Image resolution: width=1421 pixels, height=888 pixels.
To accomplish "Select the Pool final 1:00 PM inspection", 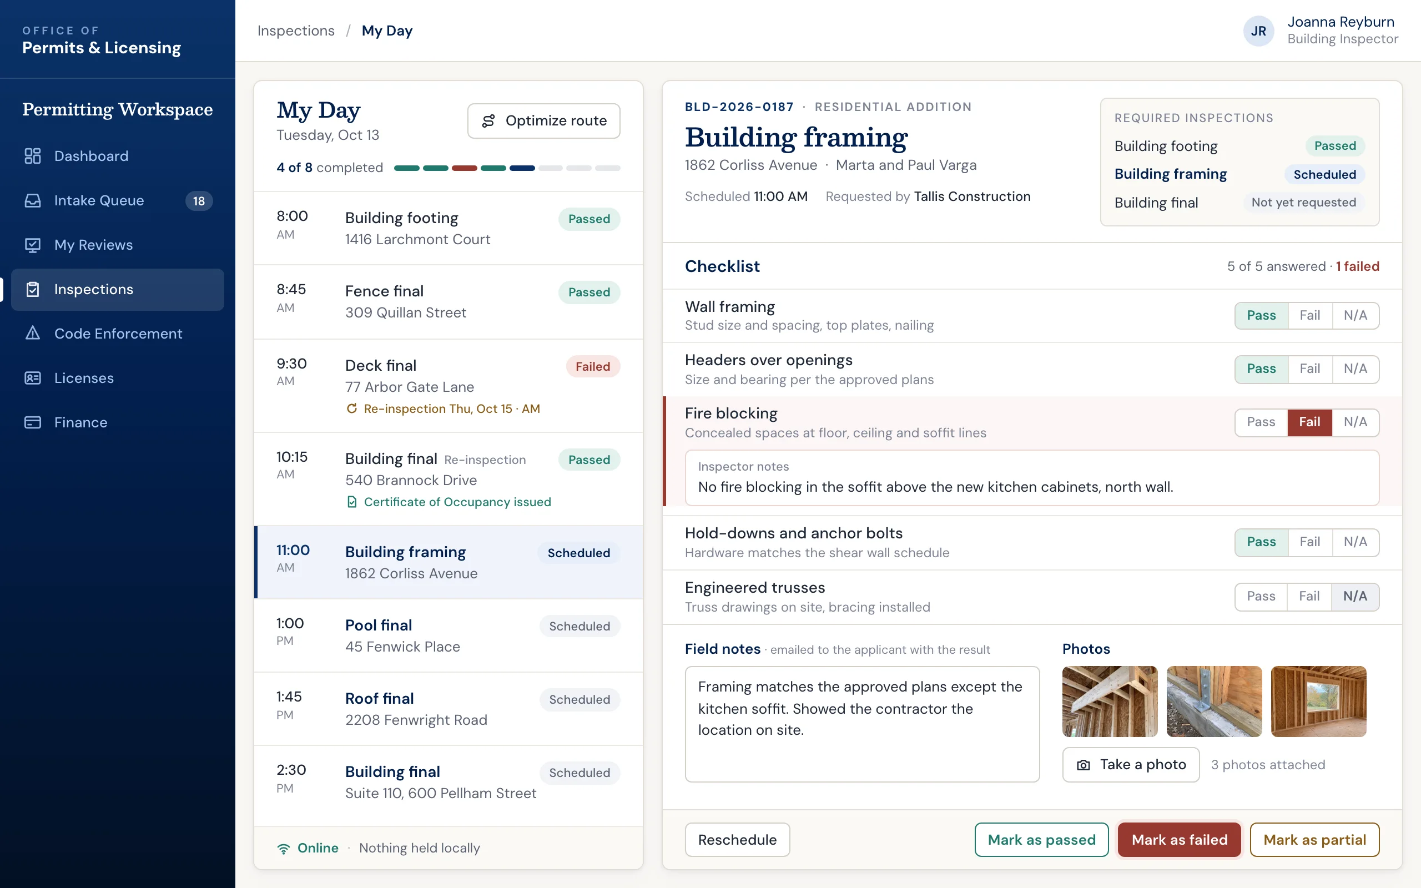I will point(449,635).
